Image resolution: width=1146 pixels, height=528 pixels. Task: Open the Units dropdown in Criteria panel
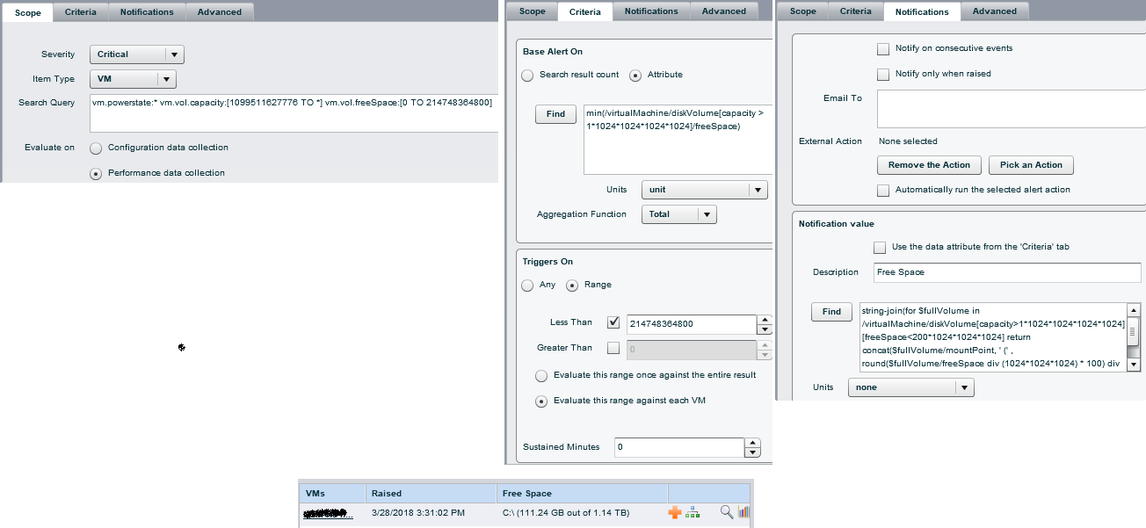coord(704,190)
